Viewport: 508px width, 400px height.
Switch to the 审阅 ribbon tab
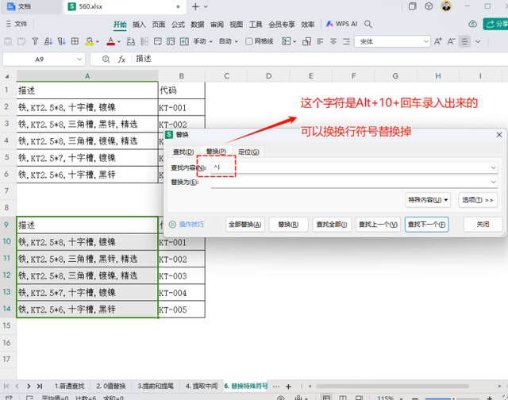[x=217, y=25]
